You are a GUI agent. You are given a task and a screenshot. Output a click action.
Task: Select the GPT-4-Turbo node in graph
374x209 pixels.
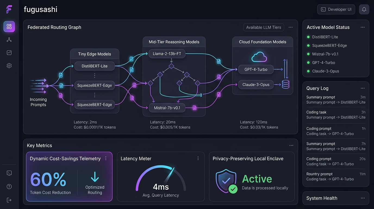pyautogui.click(x=256, y=69)
